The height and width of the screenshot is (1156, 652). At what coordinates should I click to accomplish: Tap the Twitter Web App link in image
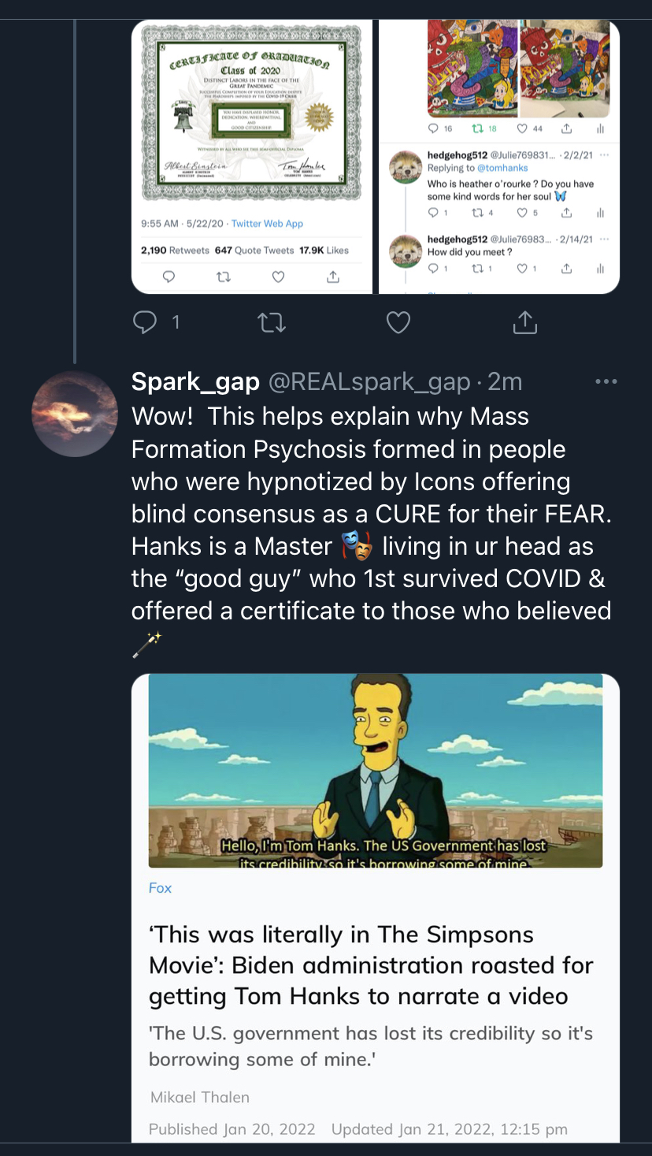tap(267, 224)
